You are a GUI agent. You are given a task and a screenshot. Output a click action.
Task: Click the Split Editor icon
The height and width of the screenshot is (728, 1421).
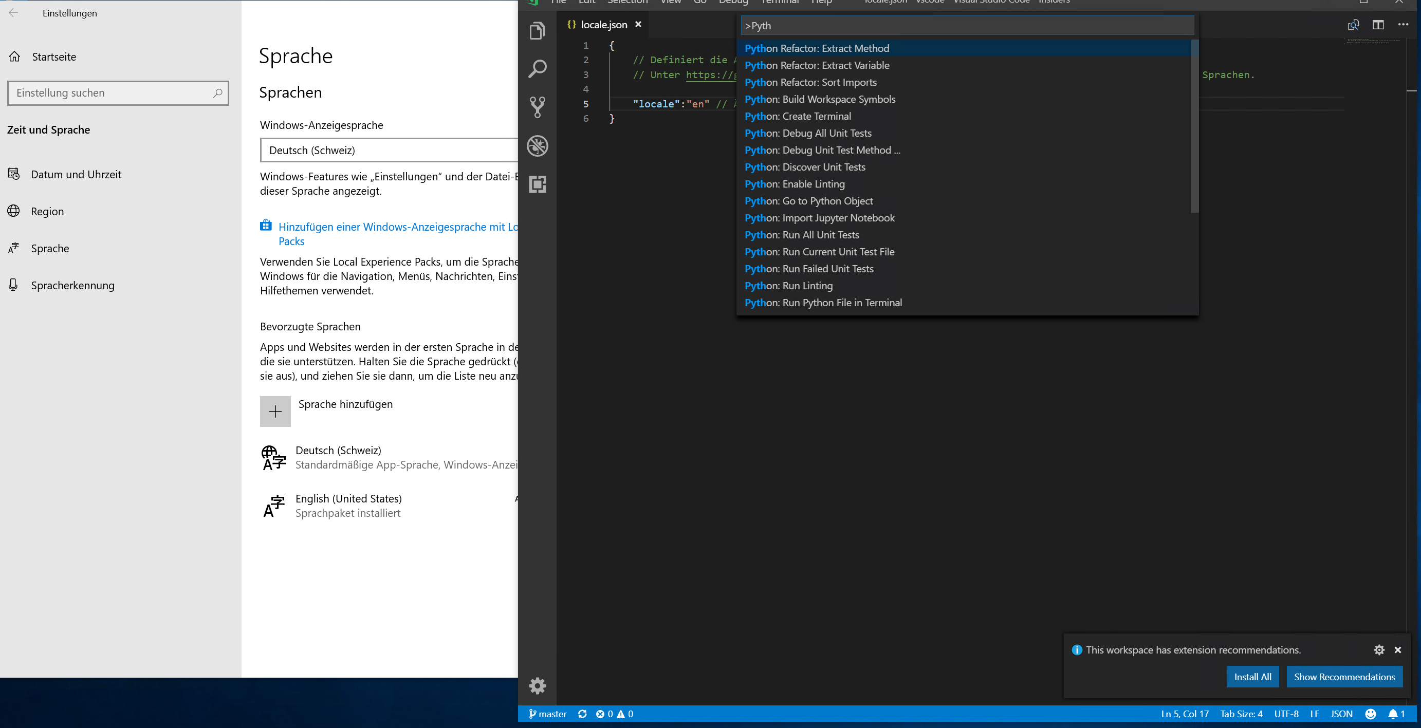[x=1377, y=25]
